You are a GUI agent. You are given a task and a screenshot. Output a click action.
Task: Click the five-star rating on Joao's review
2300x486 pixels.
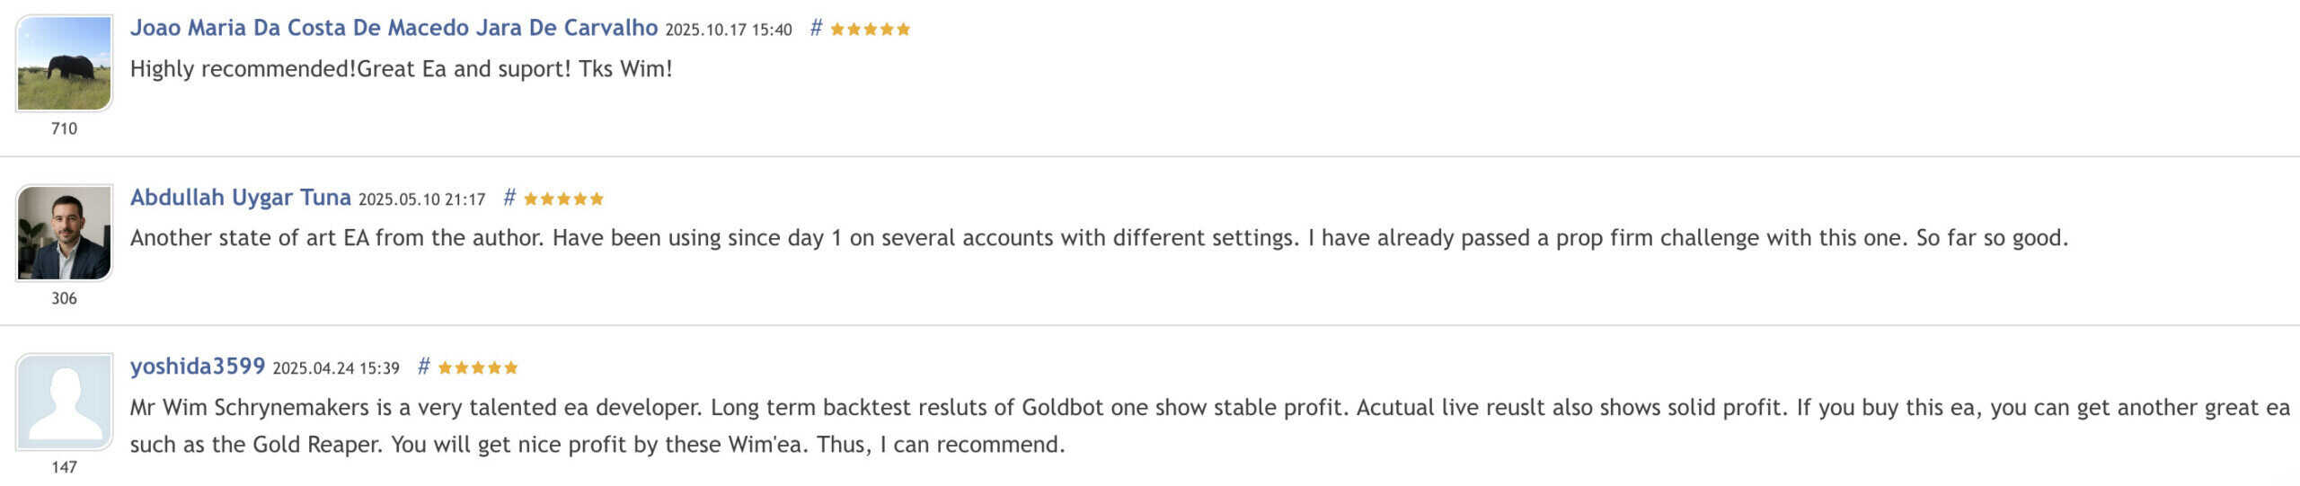pos(870,29)
